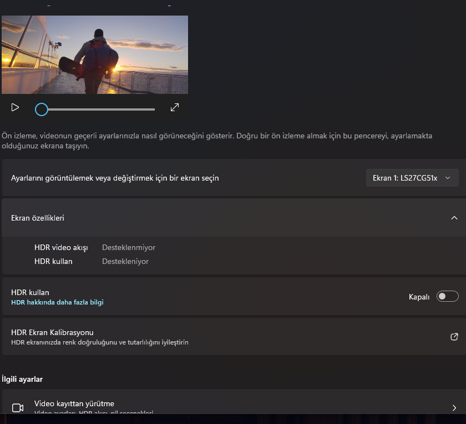This screenshot has height=424, width=466.
Task: Click the HDR Ekran Kalibrasyonu row title
Action: [x=52, y=332]
